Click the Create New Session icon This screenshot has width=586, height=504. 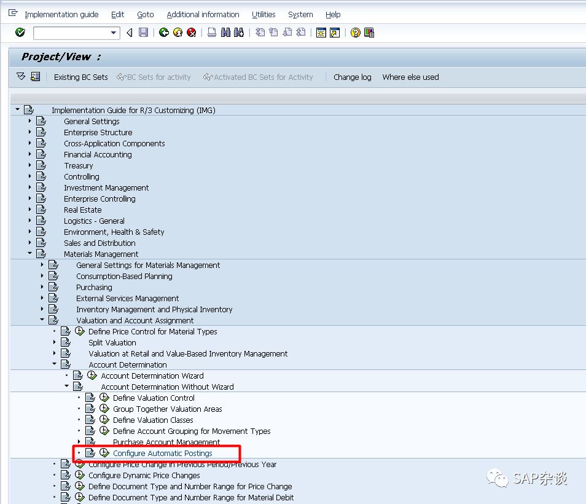pos(321,33)
